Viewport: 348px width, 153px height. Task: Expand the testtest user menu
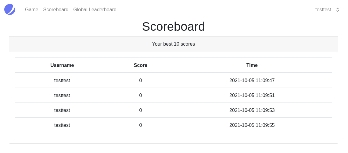[x=323, y=10]
